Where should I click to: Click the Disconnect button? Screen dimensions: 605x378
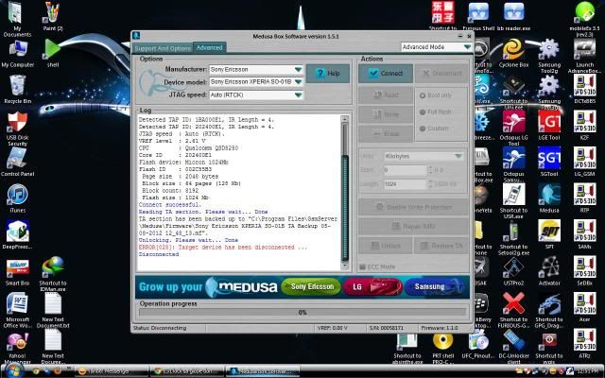(x=441, y=74)
